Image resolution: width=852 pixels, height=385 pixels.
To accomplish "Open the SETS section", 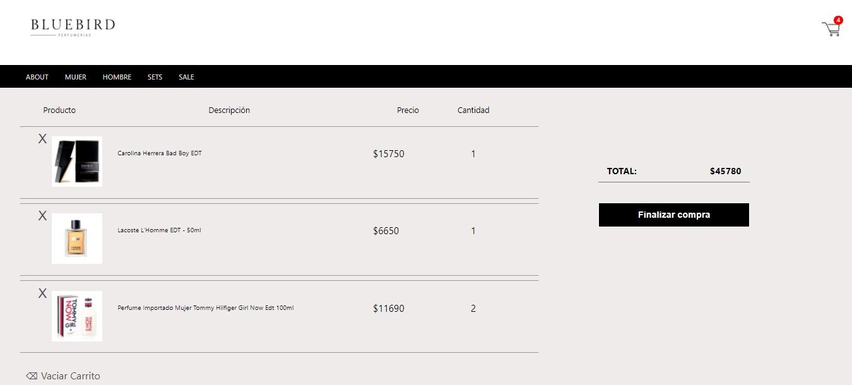I will (155, 76).
